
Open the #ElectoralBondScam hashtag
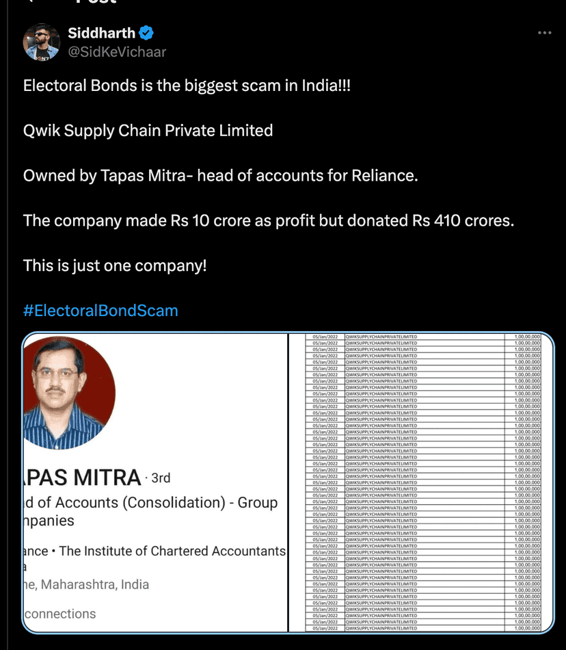click(100, 309)
